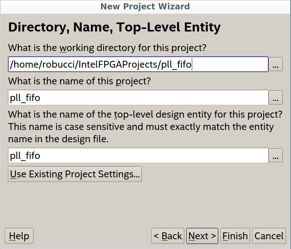This screenshot has height=249, width=291.
Task: Select the top-level design entity field
Action: [x=138, y=156]
